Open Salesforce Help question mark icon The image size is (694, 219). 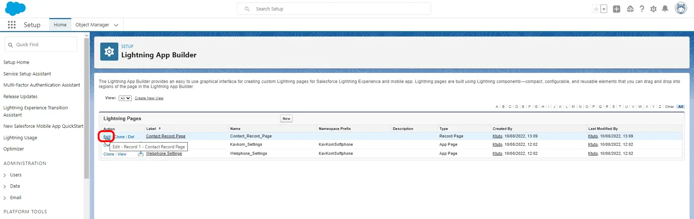(x=642, y=9)
